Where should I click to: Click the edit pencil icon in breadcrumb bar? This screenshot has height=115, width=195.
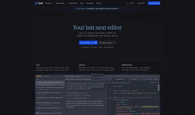point(153,82)
